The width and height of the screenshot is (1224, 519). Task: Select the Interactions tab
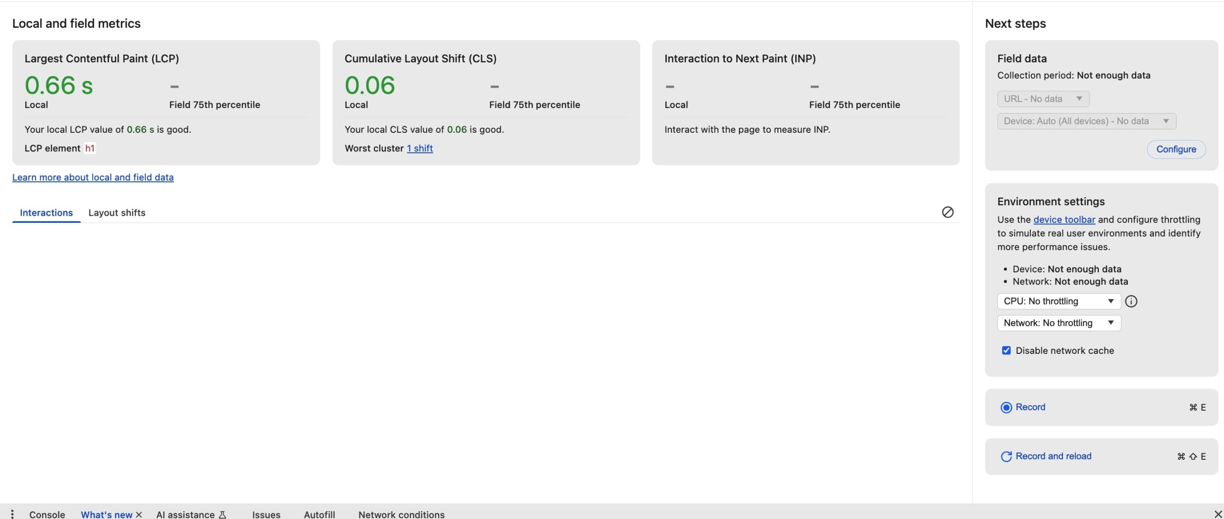click(46, 213)
